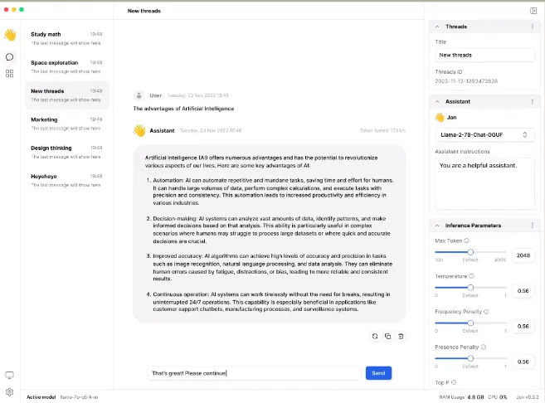The width and height of the screenshot is (545, 403).
Task: Delete the assistant message with trash icon
Action: [401, 337]
